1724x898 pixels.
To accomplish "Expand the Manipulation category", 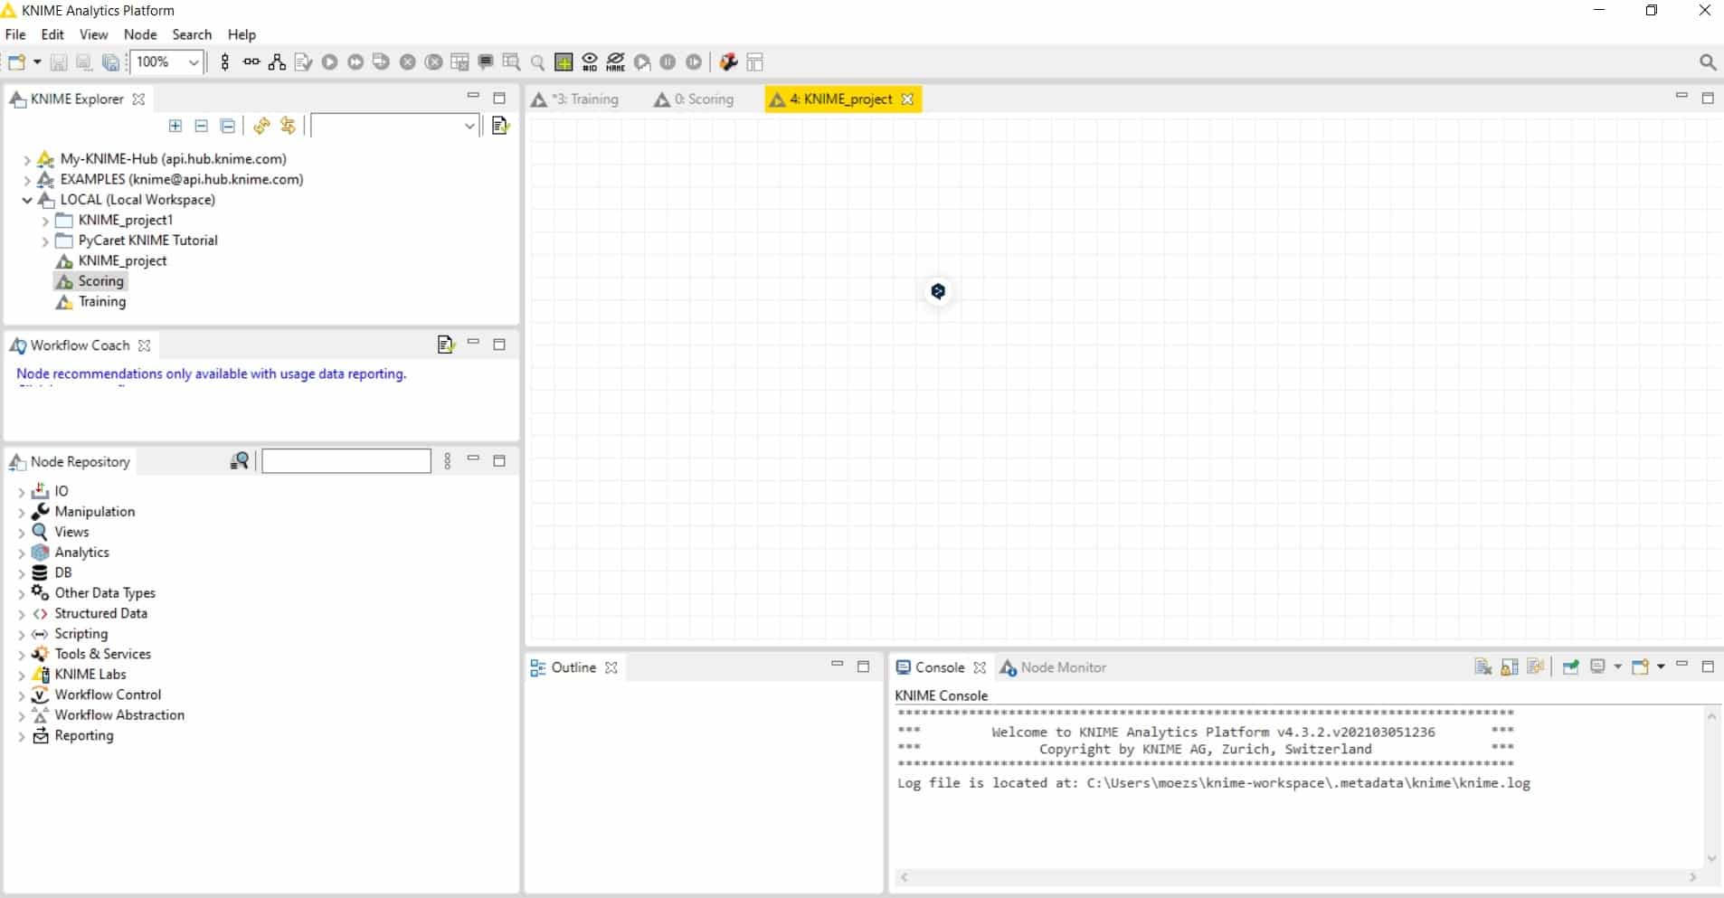I will tap(22, 513).
